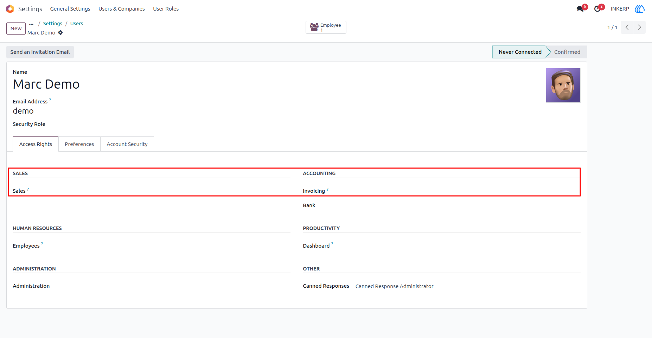652x338 pixels.
Task: Go to the next record arrow
Action: (x=640, y=27)
